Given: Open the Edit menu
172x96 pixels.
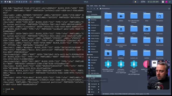Looking at the screenshot, I should click(92, 6).
